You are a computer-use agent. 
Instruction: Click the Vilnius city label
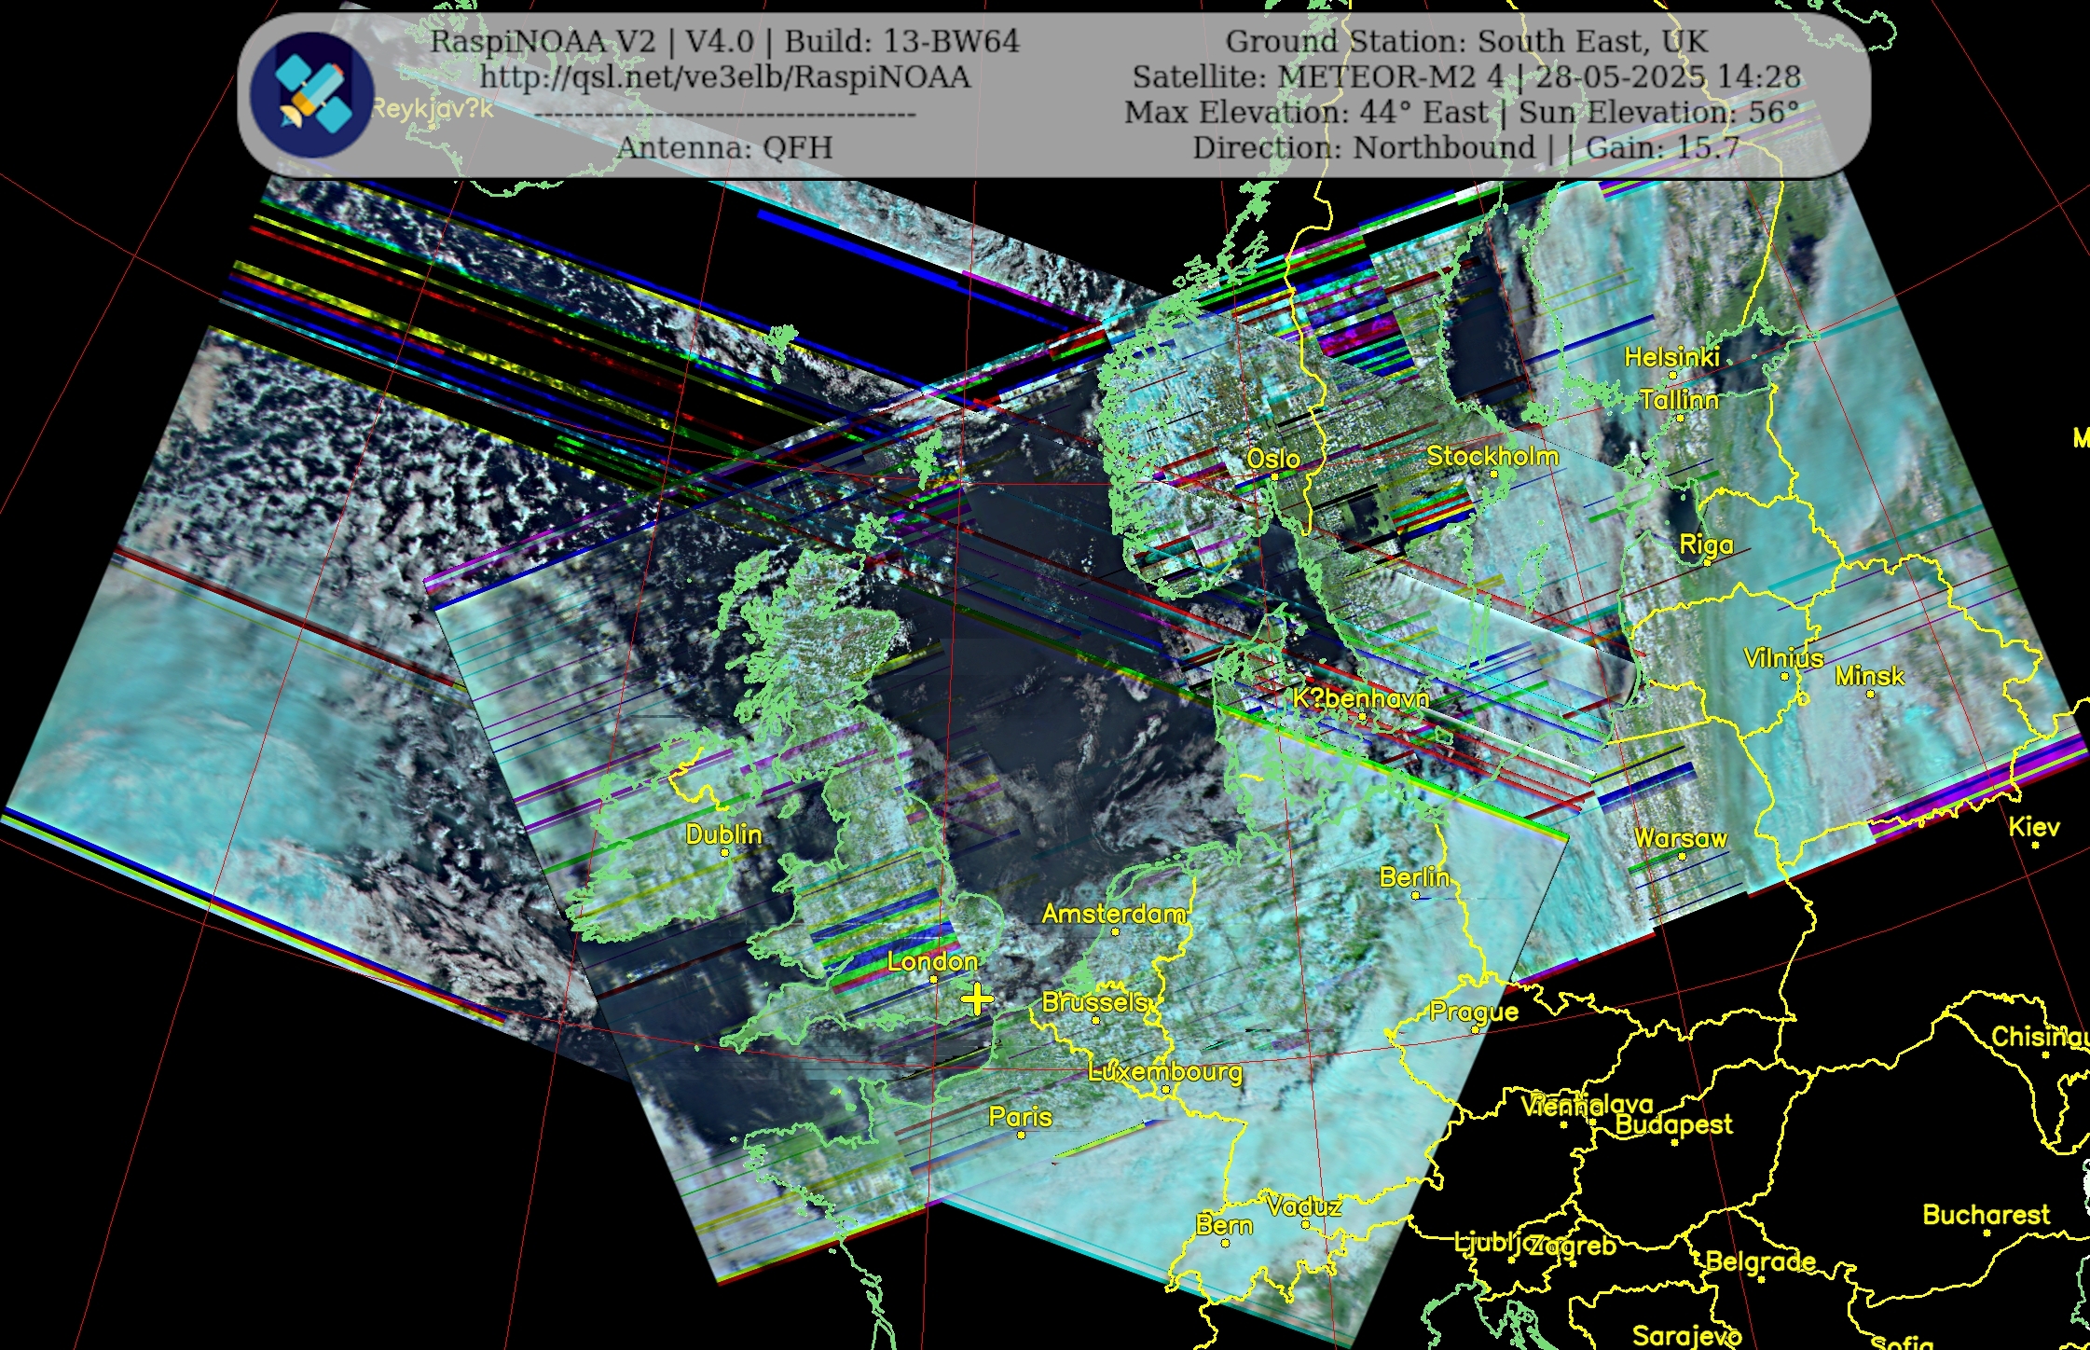tap(1783, 658)
